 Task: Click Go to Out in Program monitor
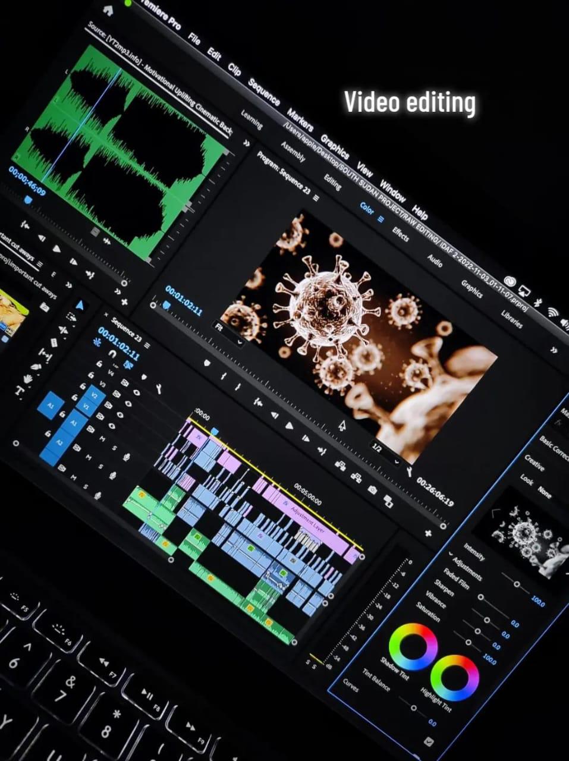click(321, 451)
